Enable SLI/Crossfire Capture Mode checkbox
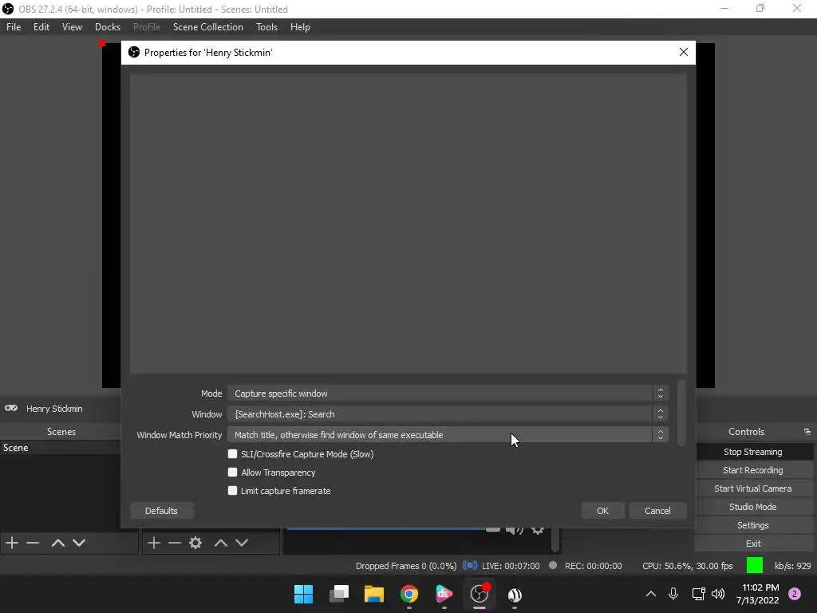 coord(232,454)
